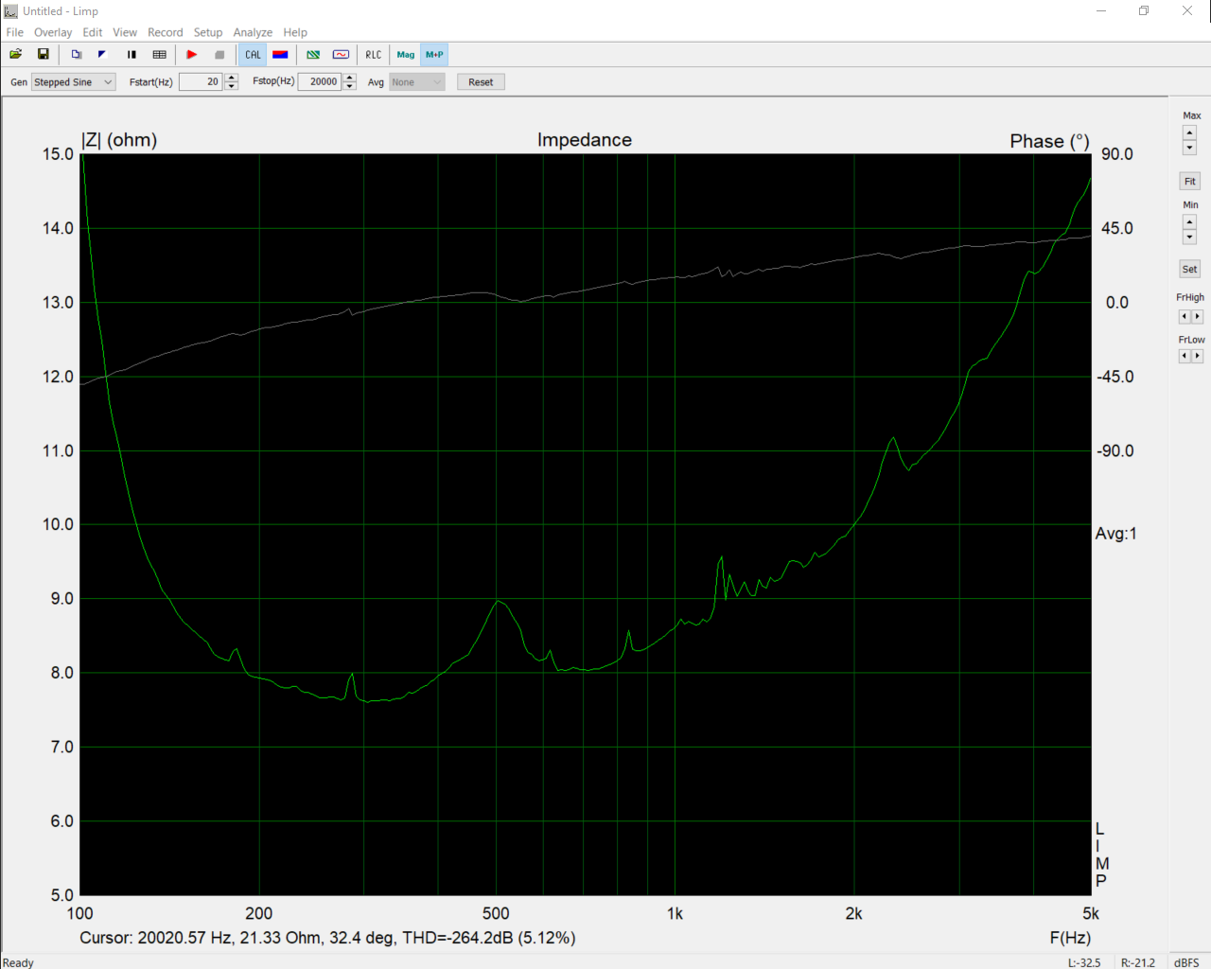1211x969 pixels.
Task: Expand the Avg None dropdown
Action: (x=417, y=82)
